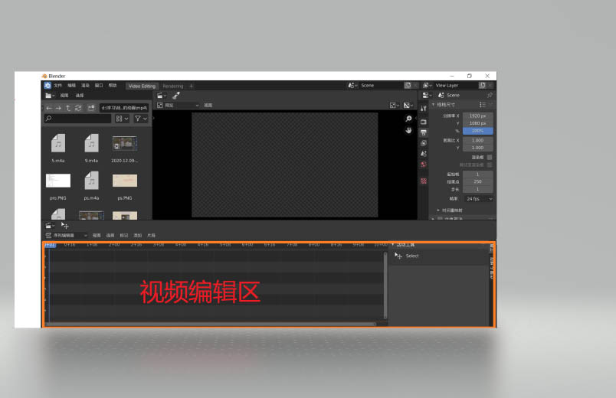Open the 编辑 menu
The height and width of the screenshot is (398, 616).
tap(71, 86)
